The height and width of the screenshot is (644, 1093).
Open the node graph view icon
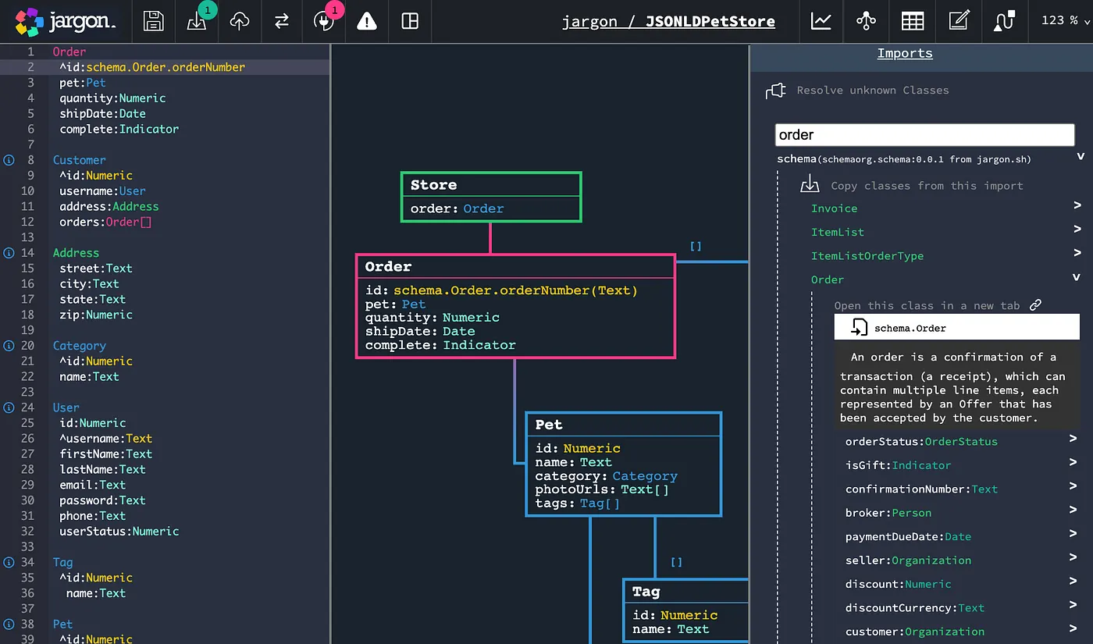pyautogui.click(x=865, y=21)
